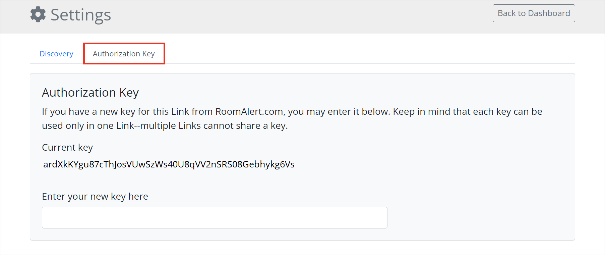
Task: Click the word 'Dashboard' on the top button
Action: point(549,13)
